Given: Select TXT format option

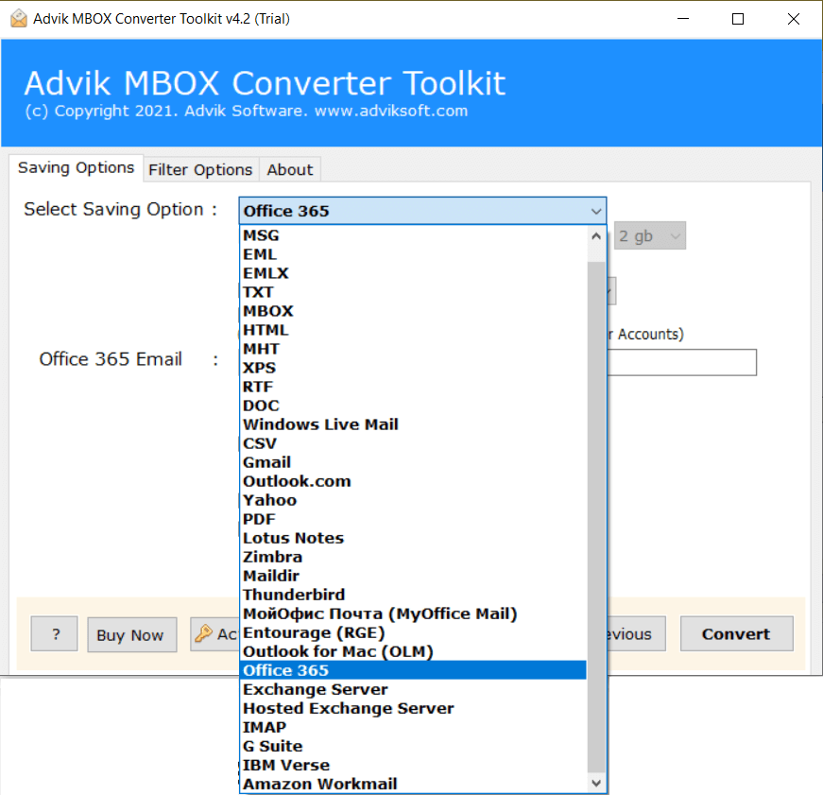Looking at the screenshot, I should point(413,292).
